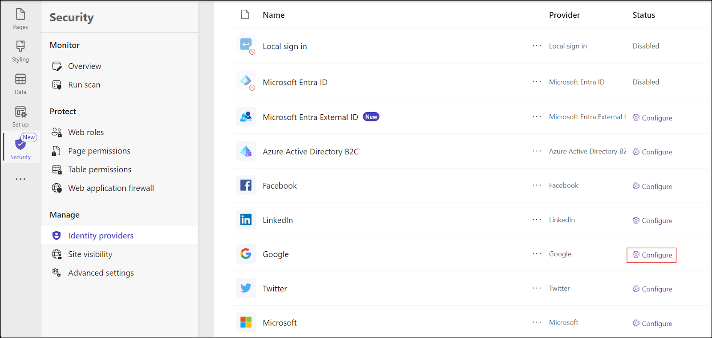This screenshot has width=712, height=338.
Task: Configure the Twitter provider
Action: coord(652,289)
